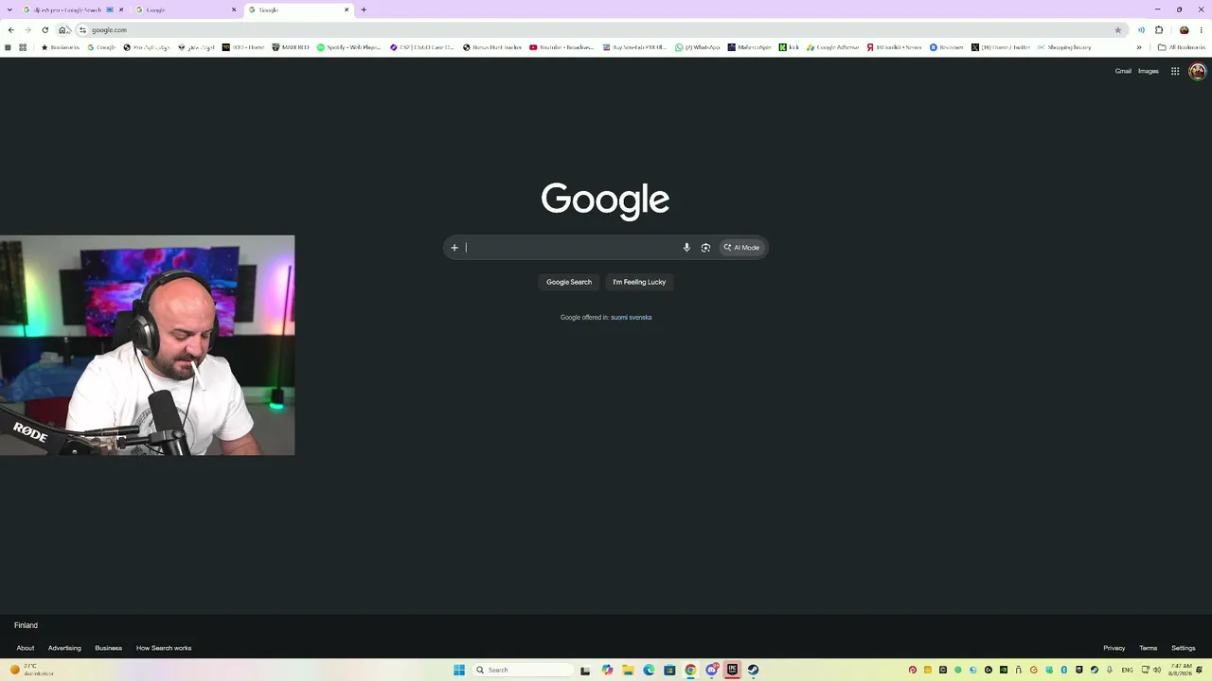Open the apps grid in bookmarks bar
This screenshot has height=681, width=1212.
click(x=23, y=47)
